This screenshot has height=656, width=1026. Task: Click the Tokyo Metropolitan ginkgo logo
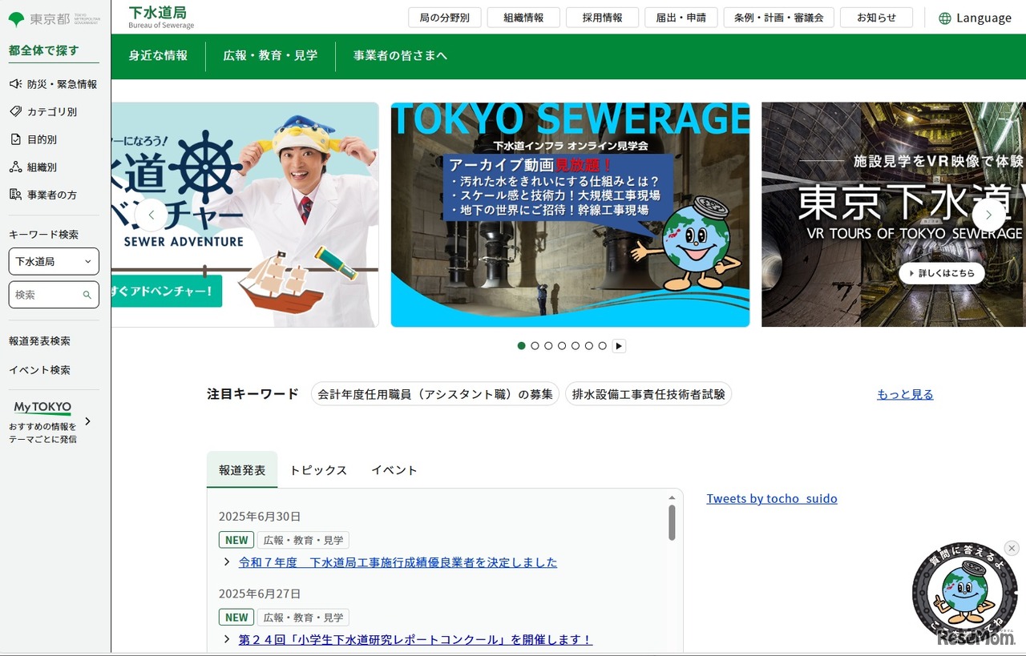pyautogui.click(x=16, y=19)
